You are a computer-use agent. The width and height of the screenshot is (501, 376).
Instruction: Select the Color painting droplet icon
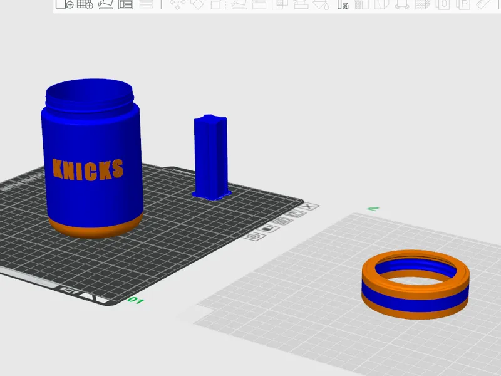[x=321, y=4]
